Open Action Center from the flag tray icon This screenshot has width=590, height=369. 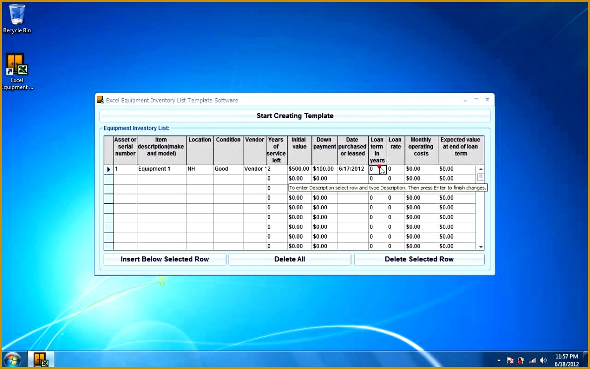click(x=510, y=360)
